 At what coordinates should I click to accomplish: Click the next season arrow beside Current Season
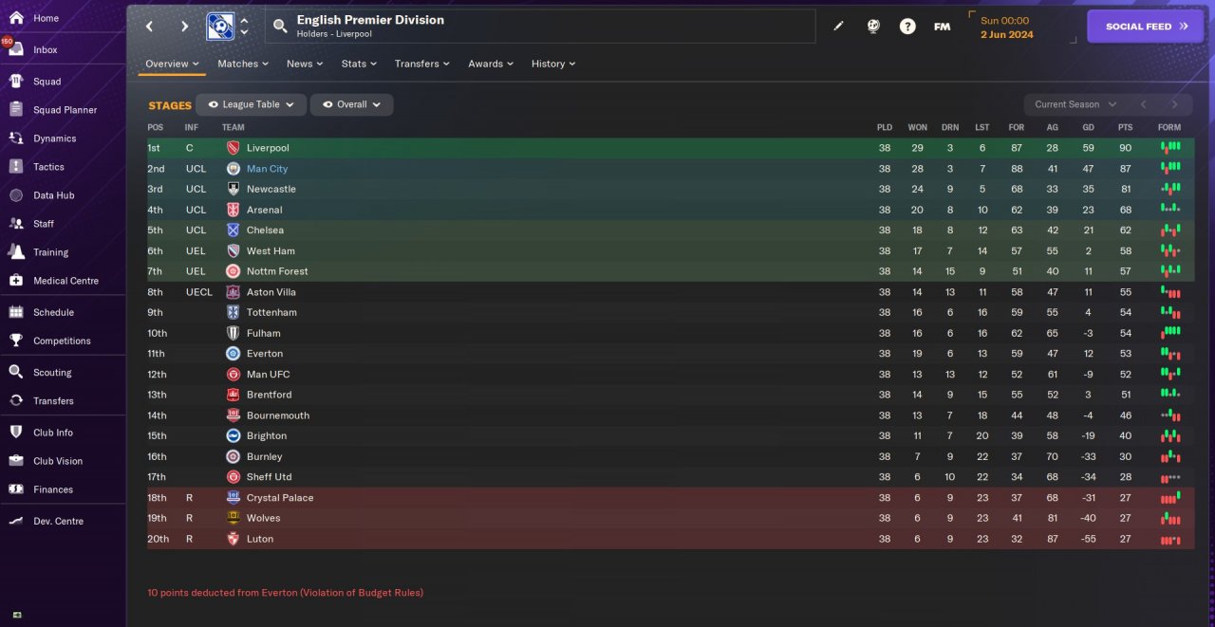point(1174,104)
